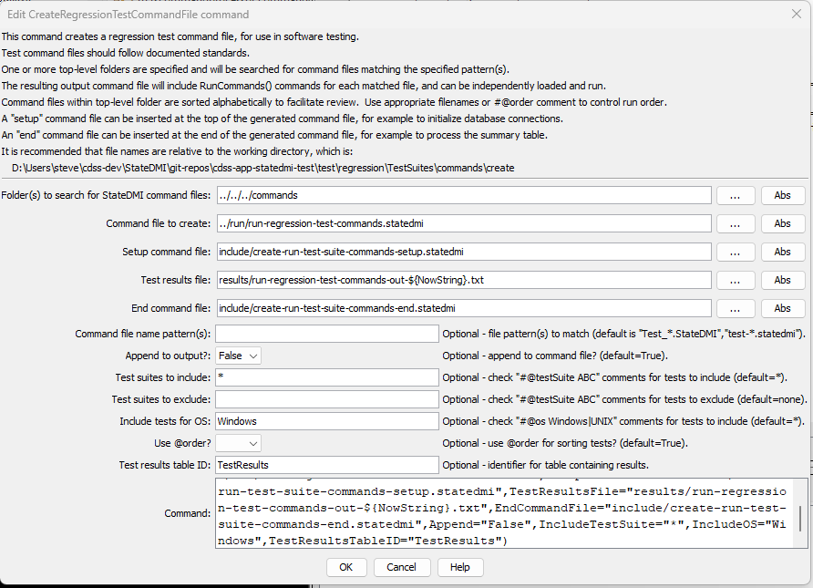Click Command file name pattern(s) field
The image size is (813, 588).
(x=327, y=334)
